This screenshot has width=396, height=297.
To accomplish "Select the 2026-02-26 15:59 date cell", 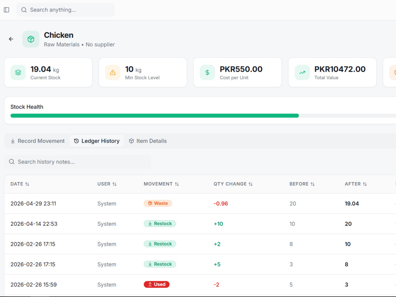I will [34, 285].
